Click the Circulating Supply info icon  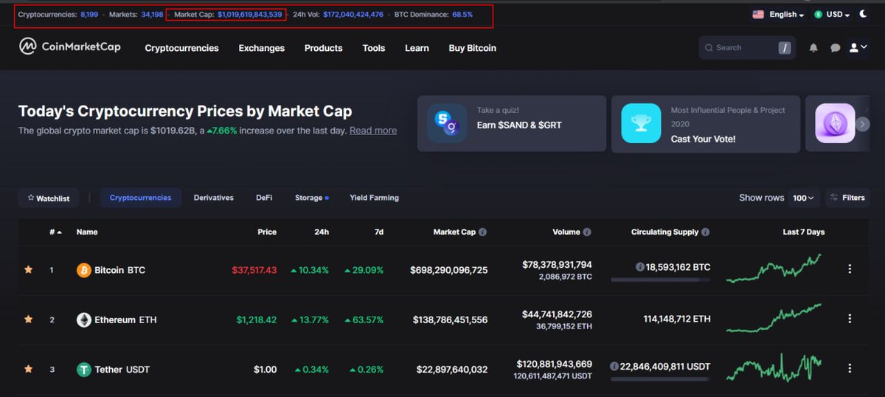click(706, 232)
